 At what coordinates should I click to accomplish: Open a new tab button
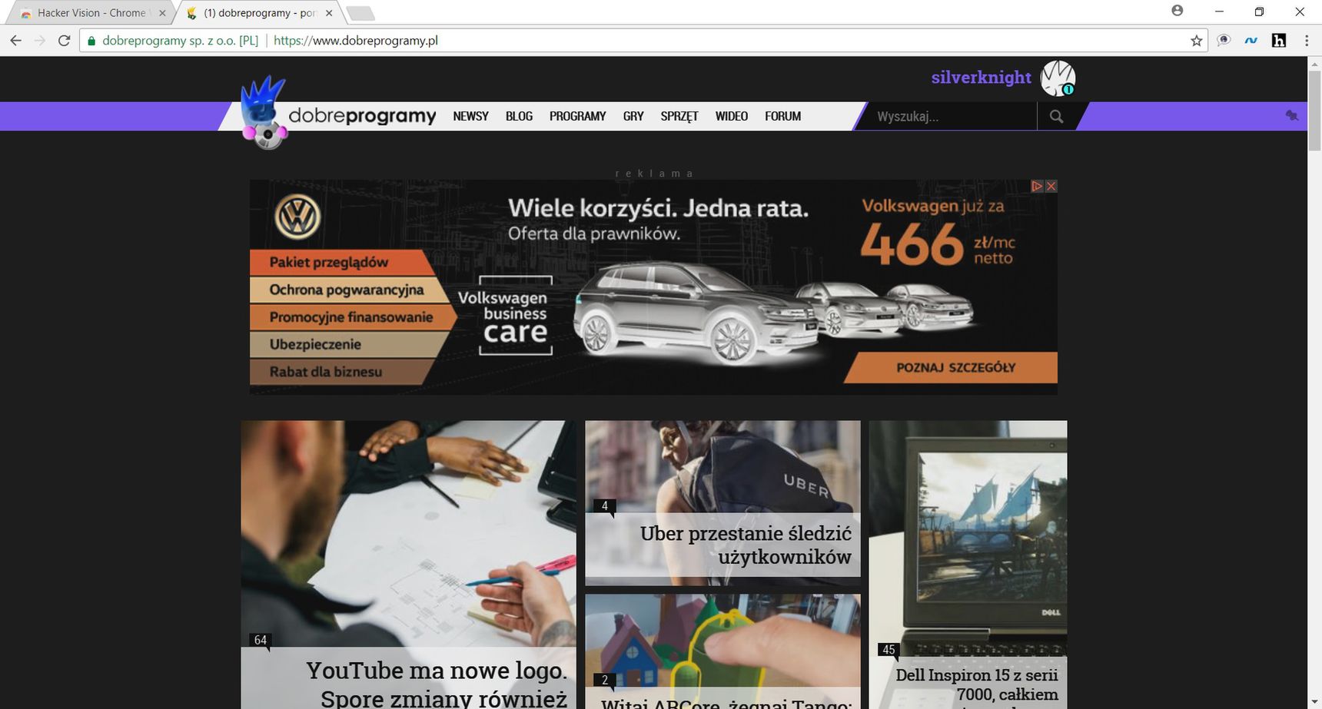point(360,13)
